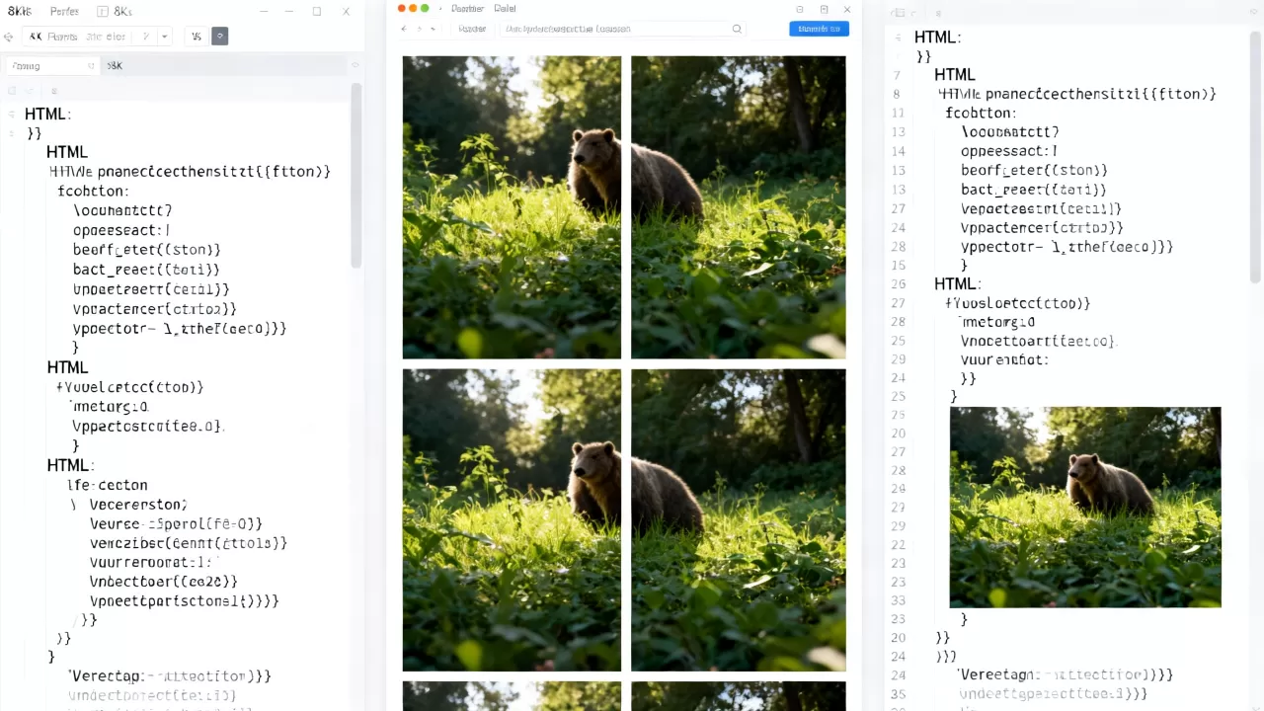The image size is (1264, 711).
Task: Click the "Vuurenafiot:" line in the right editor
Action: click(x=1004, y=359)
